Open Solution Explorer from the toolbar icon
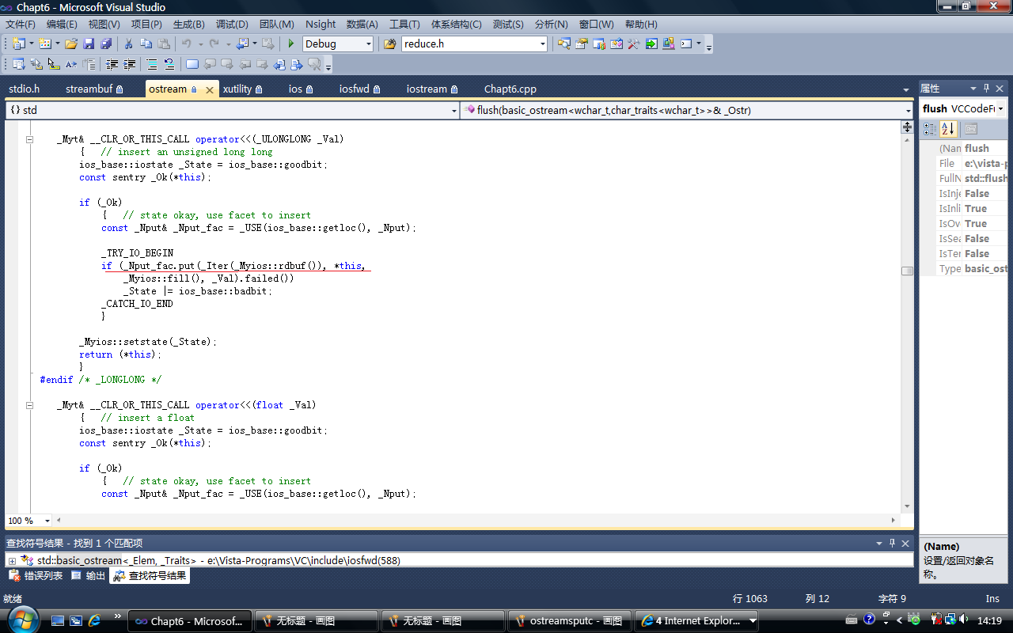 tap(564, 44)
